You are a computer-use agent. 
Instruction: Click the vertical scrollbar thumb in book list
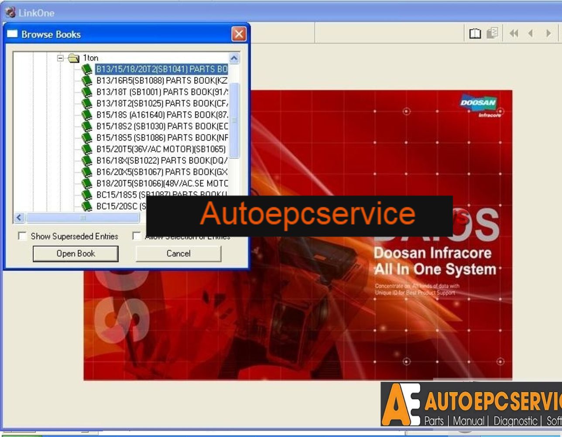point(234,120)
